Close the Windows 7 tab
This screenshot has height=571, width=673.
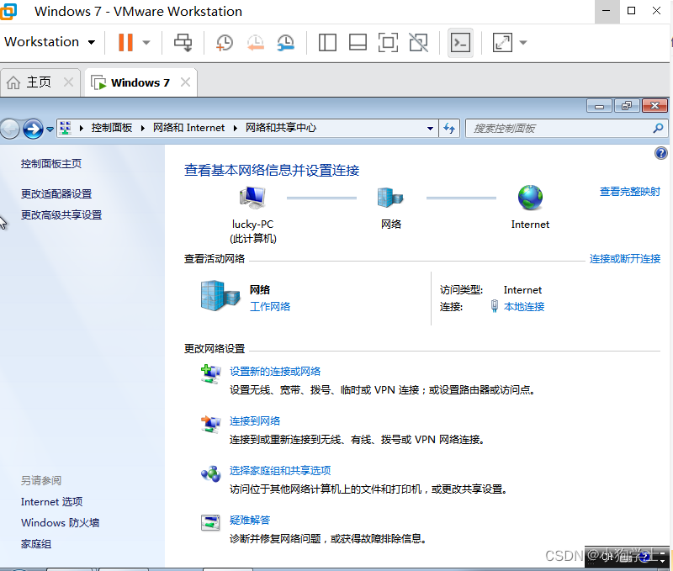(x=185, y=82)
